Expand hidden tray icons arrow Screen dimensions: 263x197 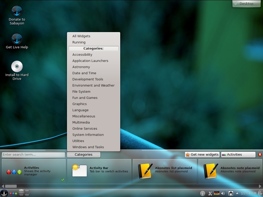[237, 193]
